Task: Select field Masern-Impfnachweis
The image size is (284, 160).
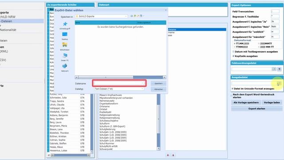Action: [x=110, y=95]
